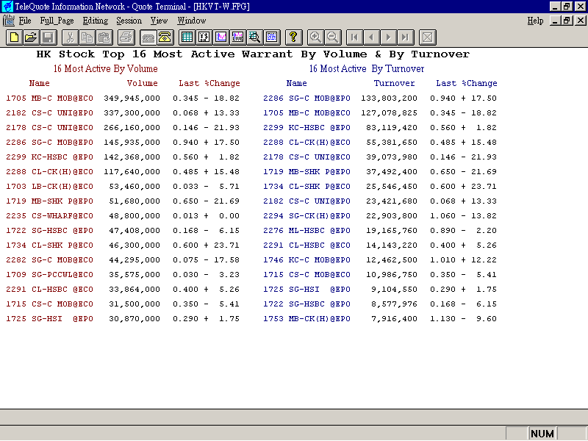
Task: Click the turnover value 83,119,420
Action: [392, 127]
